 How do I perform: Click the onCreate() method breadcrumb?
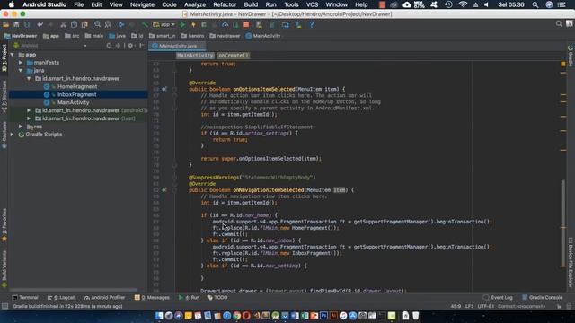(x=234, y=56)
